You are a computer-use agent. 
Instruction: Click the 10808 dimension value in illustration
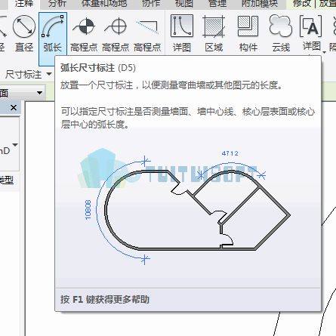point(88,210)
